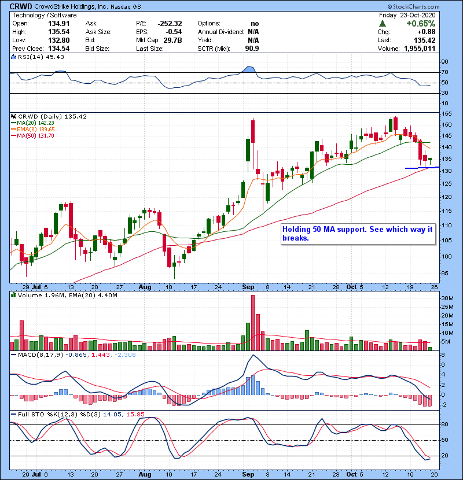Click the dark blue line marker before MACD(8,17,9)
The width and height of the screenshot is (463, 480).
click(x=13, y=355)
